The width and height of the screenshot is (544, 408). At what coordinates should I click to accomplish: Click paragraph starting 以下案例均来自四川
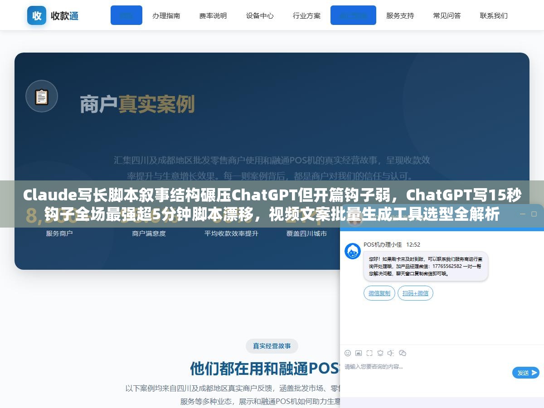pyautogui.click(x=233, y=394)
